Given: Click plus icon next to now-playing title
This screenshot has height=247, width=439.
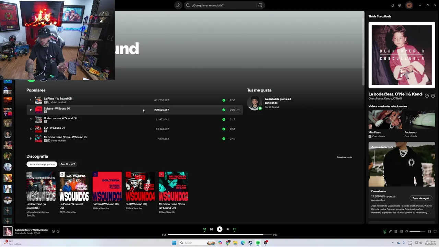Looking at the screenshot, I should (x=58, y=231).
